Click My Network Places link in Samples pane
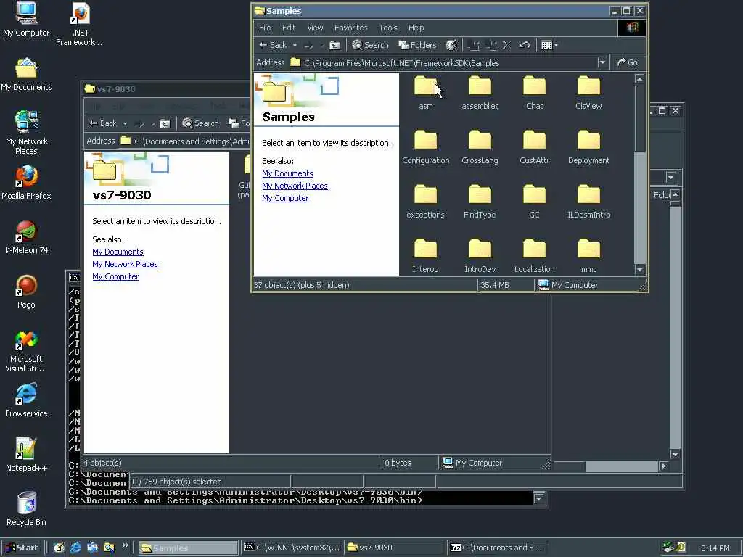The image size is (743, 557). 295,186
